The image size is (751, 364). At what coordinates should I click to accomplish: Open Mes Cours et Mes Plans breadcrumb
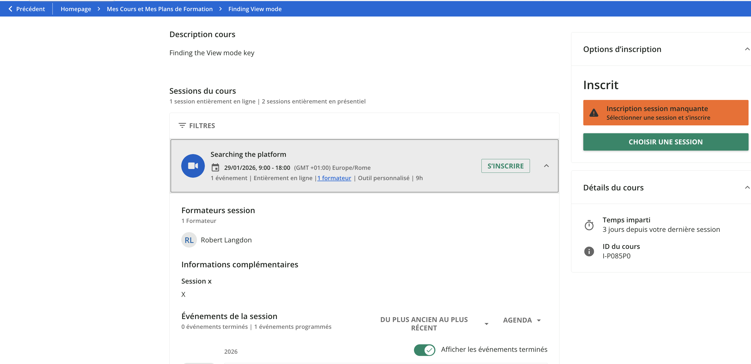[x=160, y=9]
